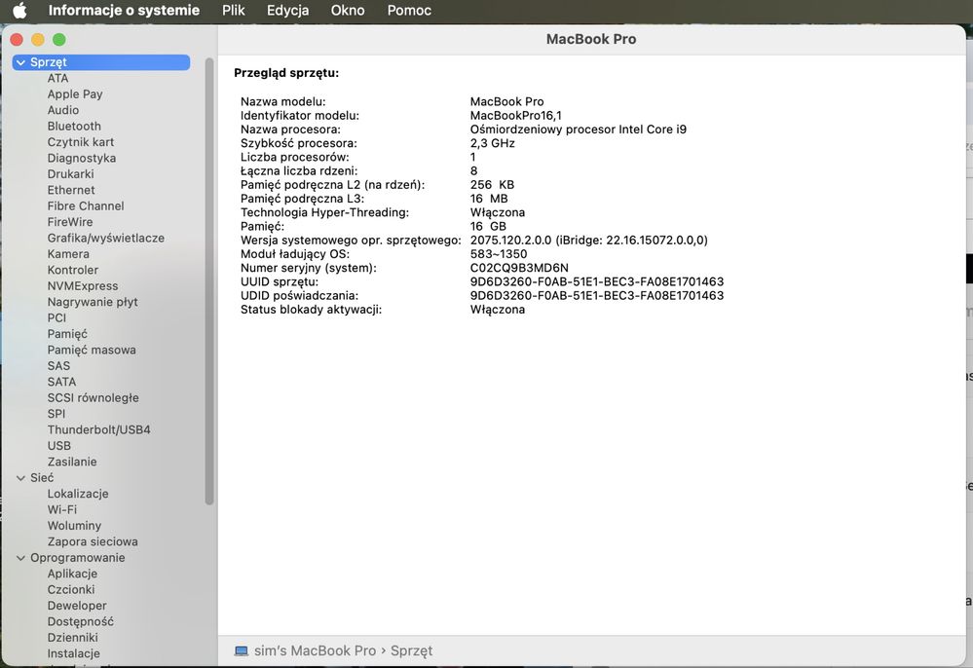Image resolution: width=973 pixels, height=668 pixels.
Task: Click the serial number C02CQ9B3MD6N
Action: tap(519, 268)
